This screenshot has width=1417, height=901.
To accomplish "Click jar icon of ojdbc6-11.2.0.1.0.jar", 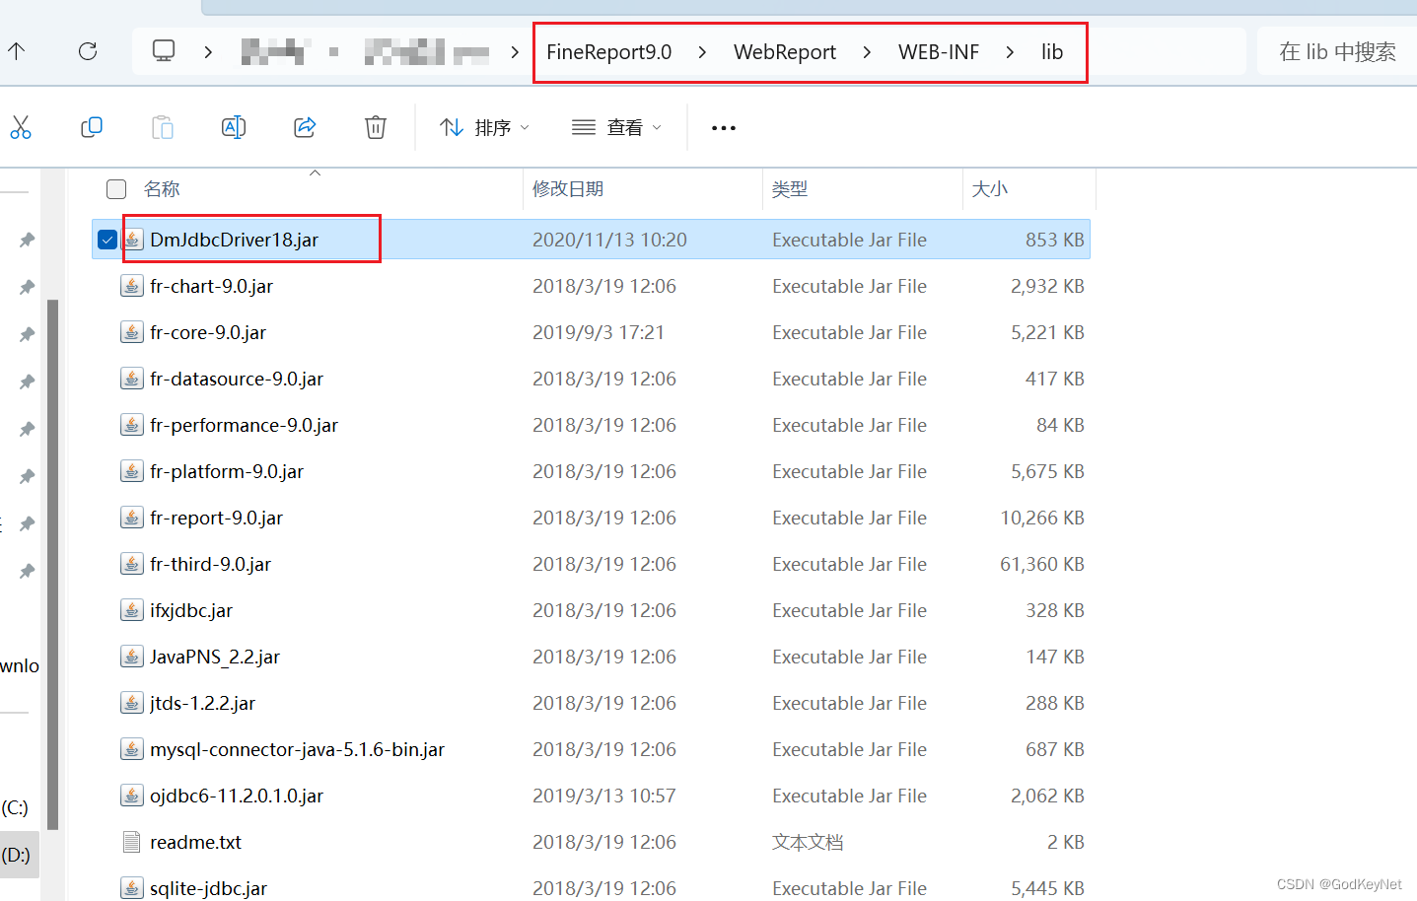I will point(131,796).
